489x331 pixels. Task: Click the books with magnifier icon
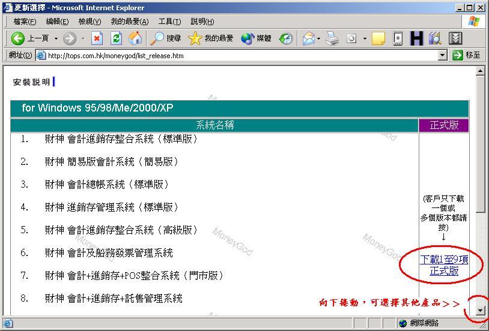[x=436, y=38]
